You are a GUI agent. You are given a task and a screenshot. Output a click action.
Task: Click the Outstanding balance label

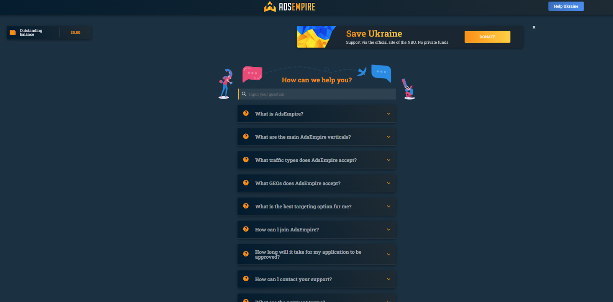point(31,33)
